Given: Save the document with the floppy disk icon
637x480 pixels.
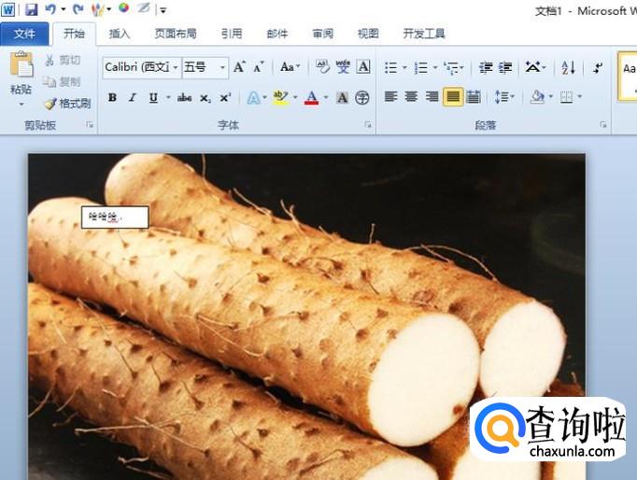Looking at the screenshot, I should point(31,9).
